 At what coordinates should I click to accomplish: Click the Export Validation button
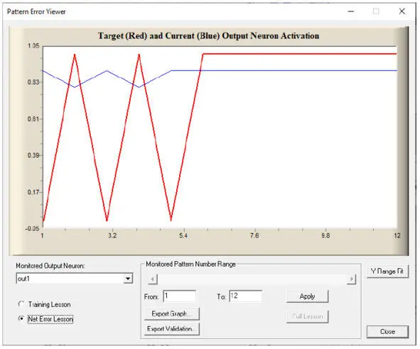(x=172, y=328)
